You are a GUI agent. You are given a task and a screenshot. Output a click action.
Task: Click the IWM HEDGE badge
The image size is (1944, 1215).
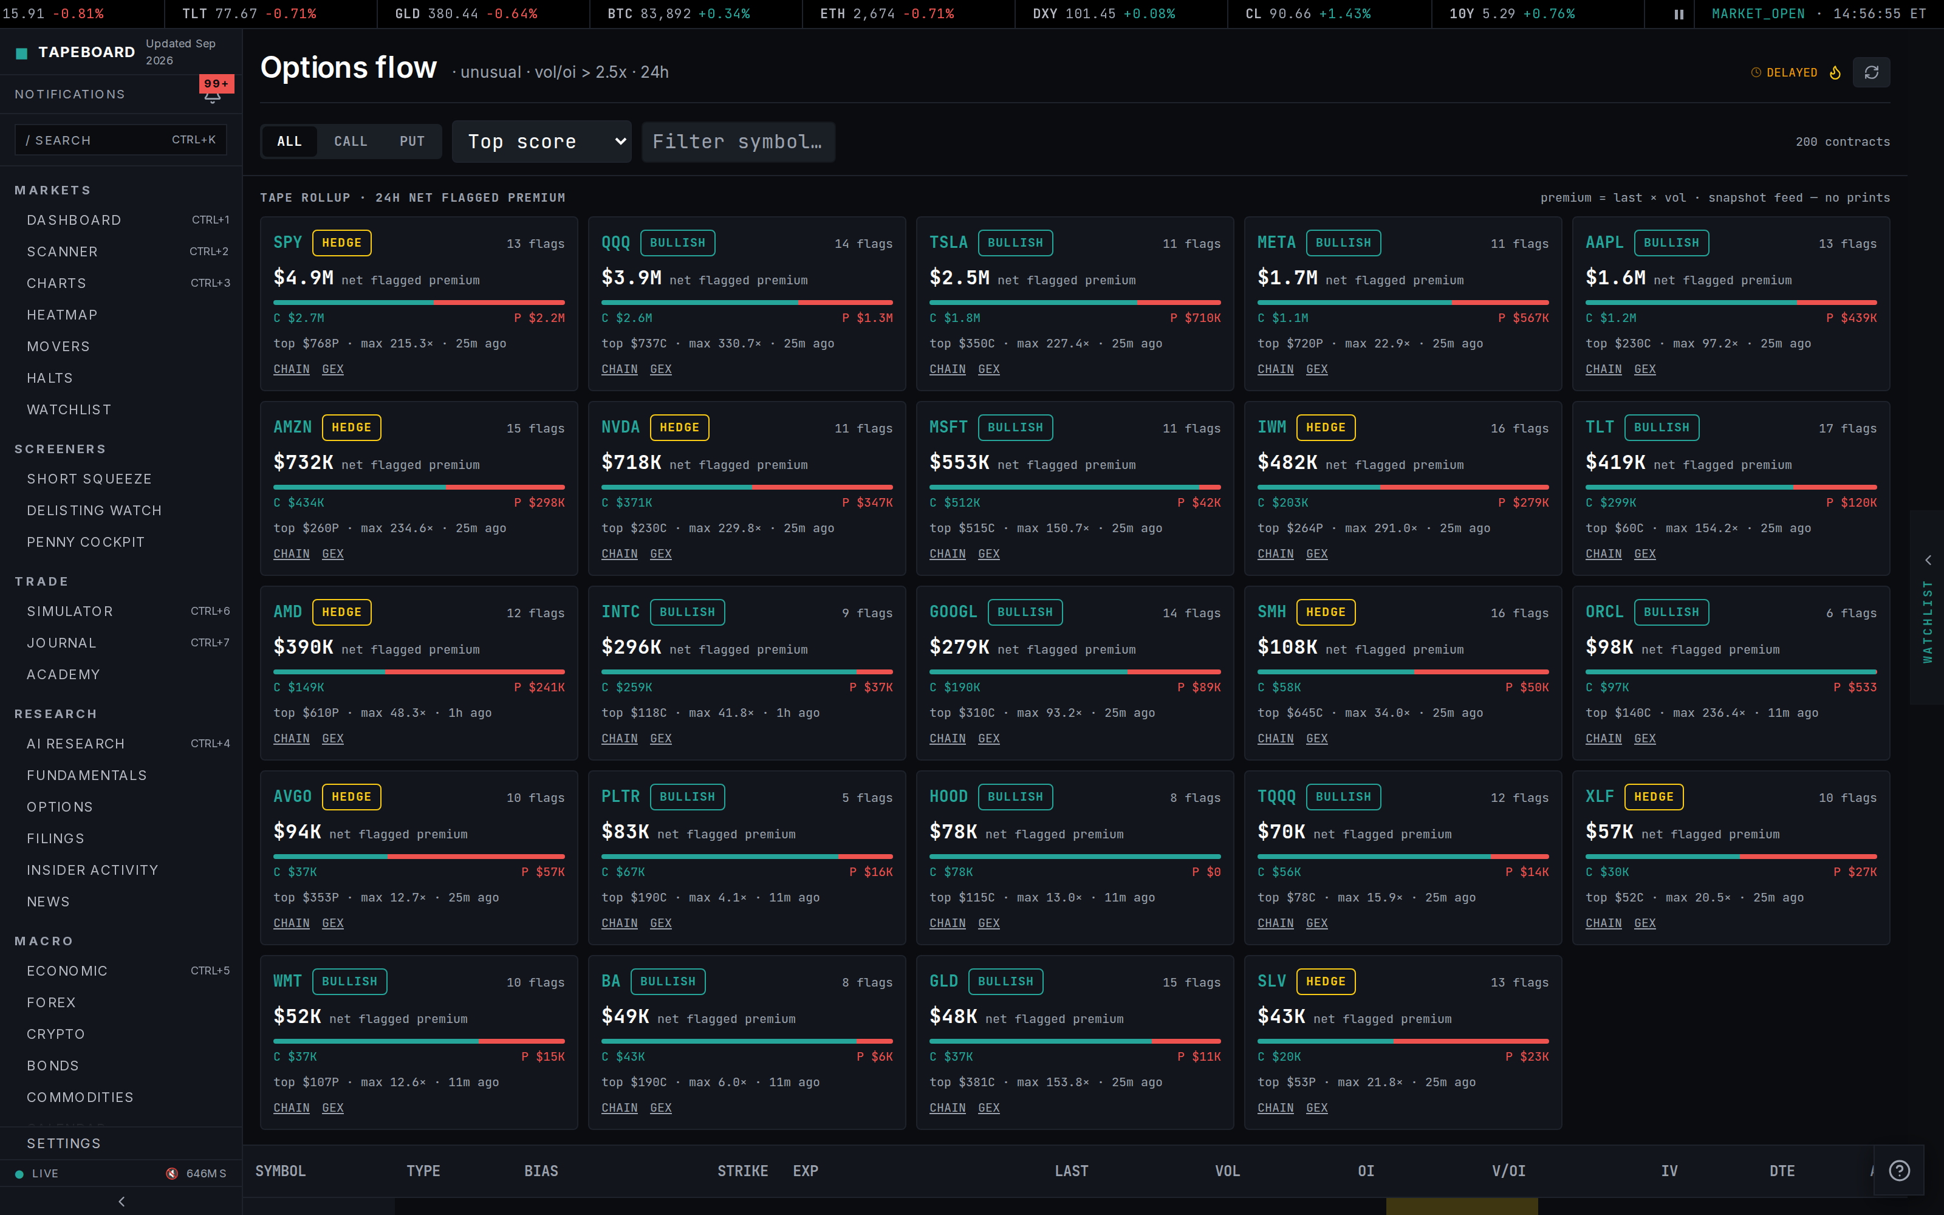[1326, 428]
